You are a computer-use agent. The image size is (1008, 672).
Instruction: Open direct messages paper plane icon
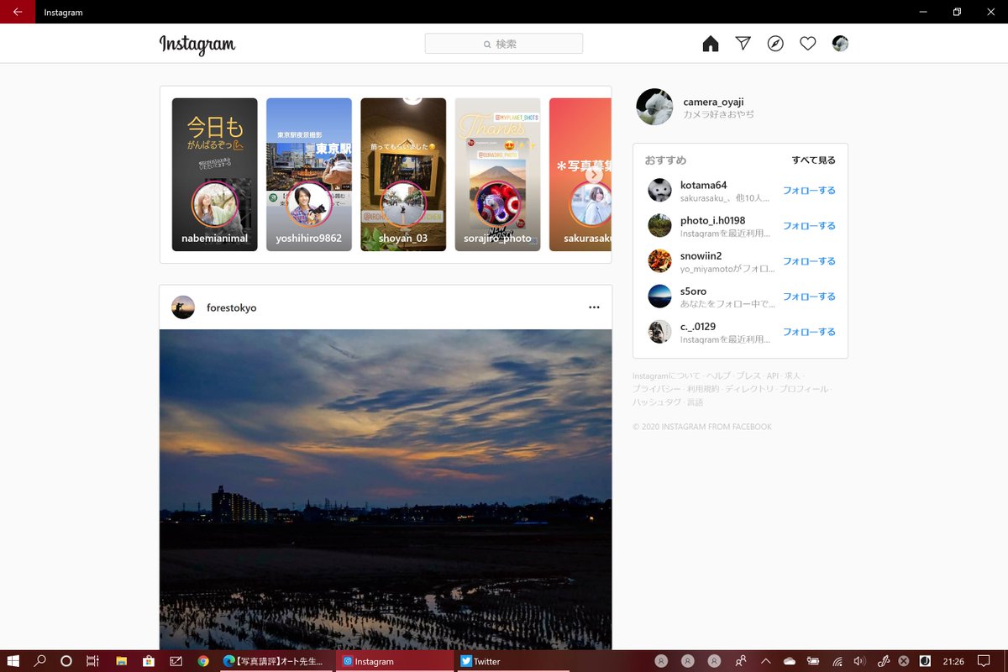tap(743, 43)
